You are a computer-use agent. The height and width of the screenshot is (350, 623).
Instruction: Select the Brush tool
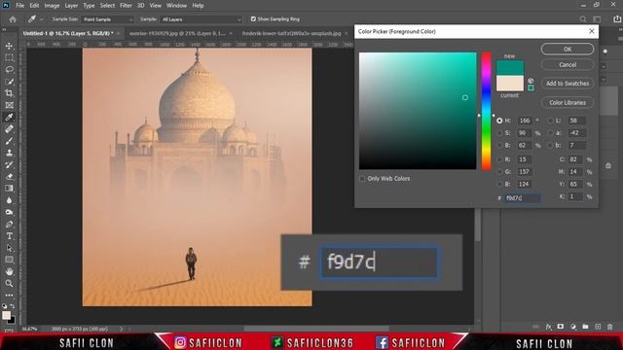[x=9, y=141]
